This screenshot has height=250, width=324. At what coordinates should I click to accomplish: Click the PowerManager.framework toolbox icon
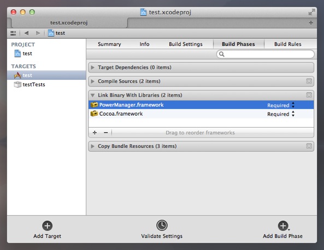pyautogui.click(x=94, y=105)
